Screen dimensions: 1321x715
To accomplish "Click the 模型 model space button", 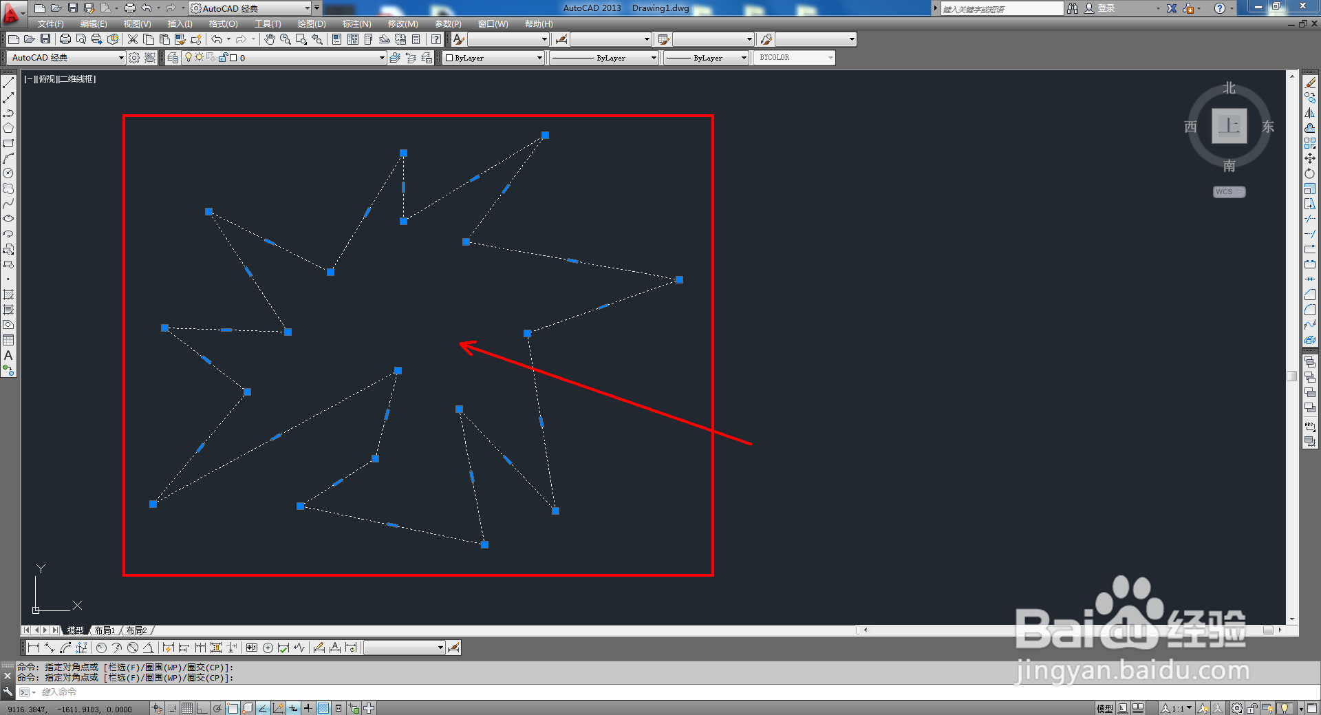I will [1104, 708].
